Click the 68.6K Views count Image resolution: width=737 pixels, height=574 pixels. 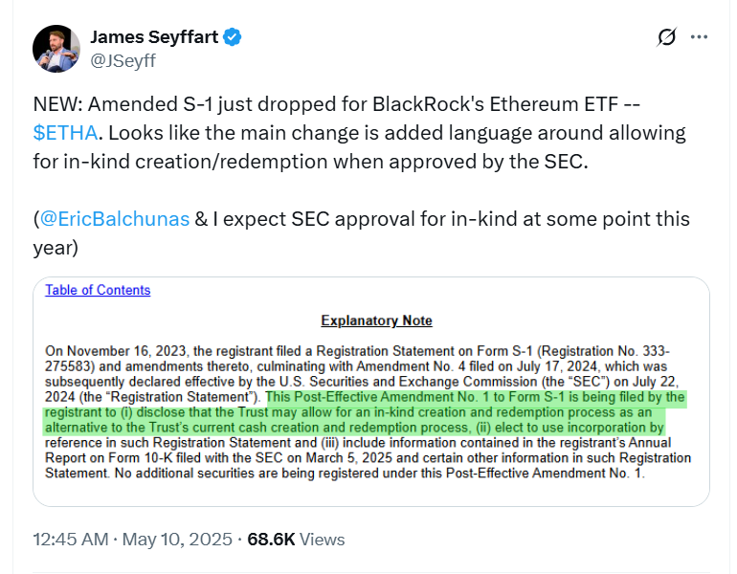pos(296,540)
